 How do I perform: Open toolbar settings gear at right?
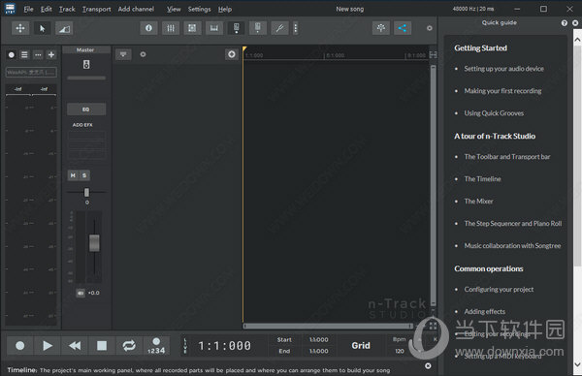tap(430, 28)
